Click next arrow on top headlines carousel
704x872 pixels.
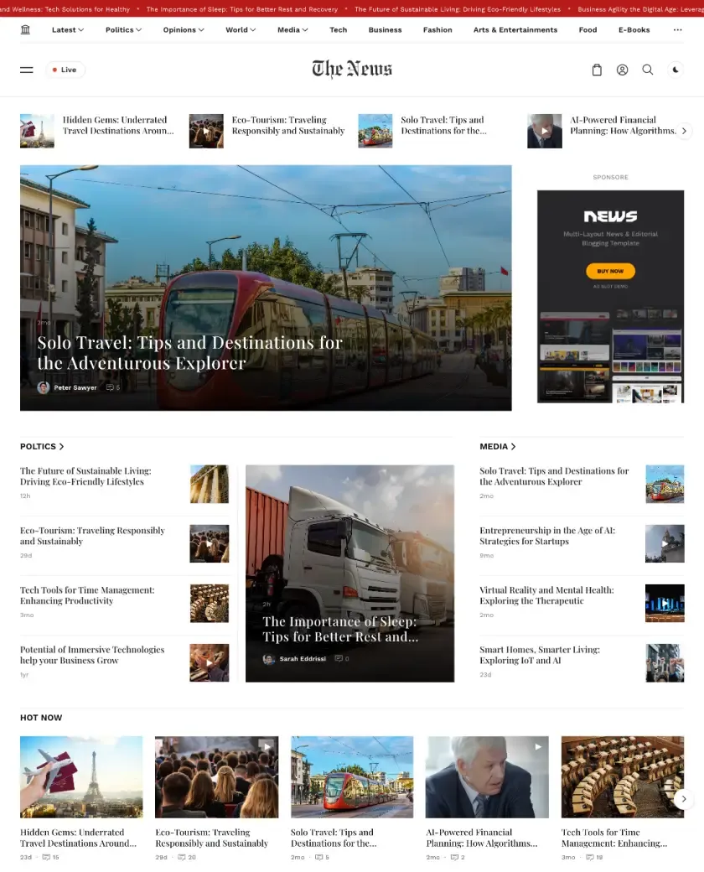[x=684, y=131]
